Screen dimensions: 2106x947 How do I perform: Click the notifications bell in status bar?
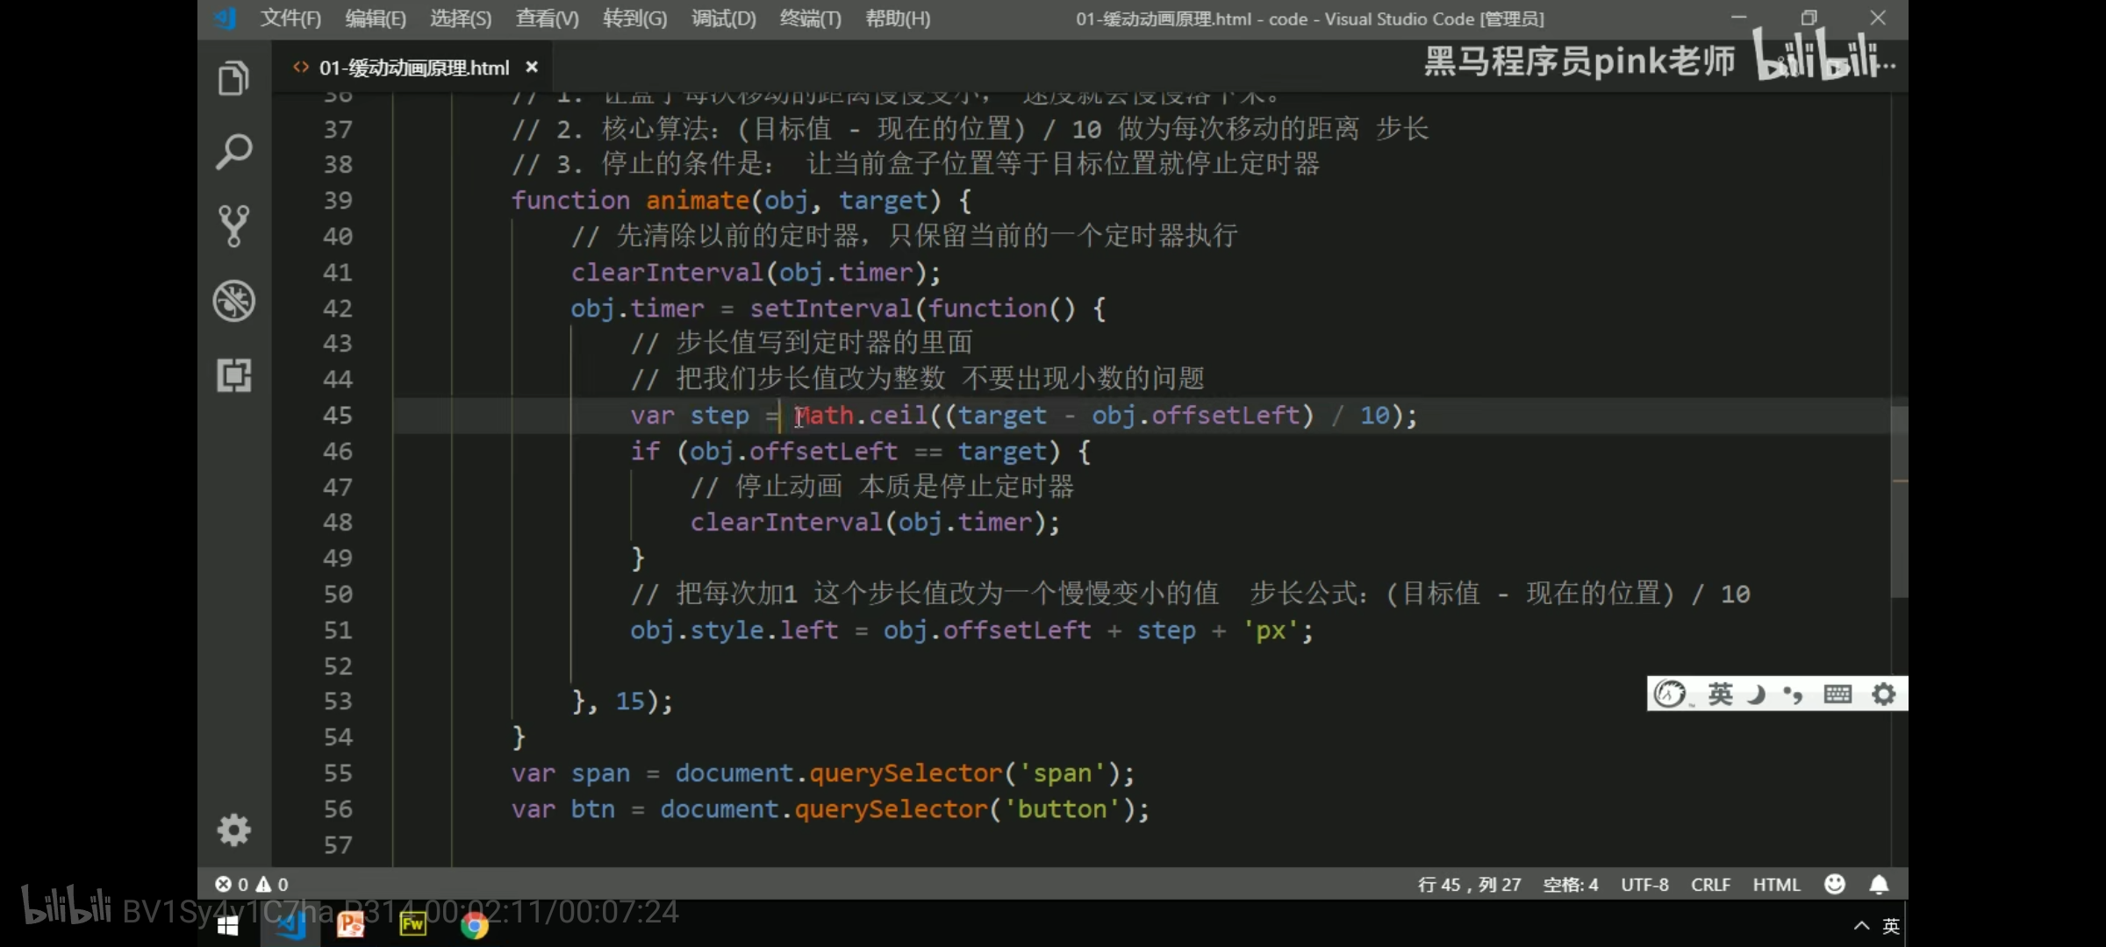click(x=1879, y=884)
